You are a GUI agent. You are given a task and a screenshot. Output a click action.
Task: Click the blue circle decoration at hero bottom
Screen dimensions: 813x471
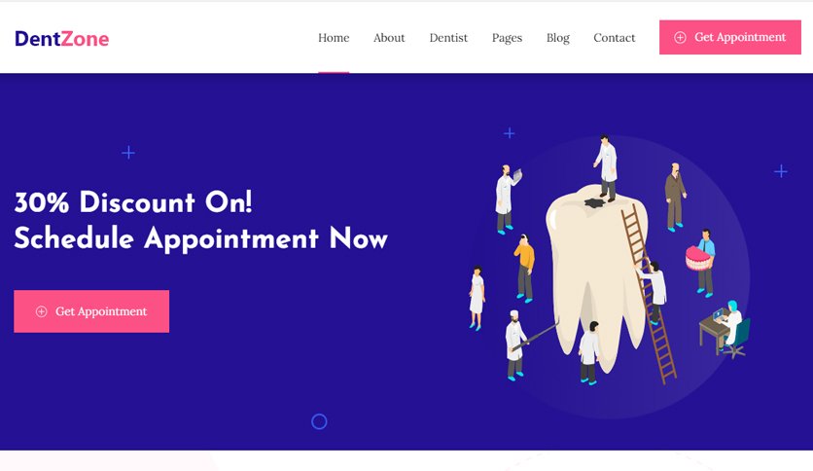click(x=319, y=421)
